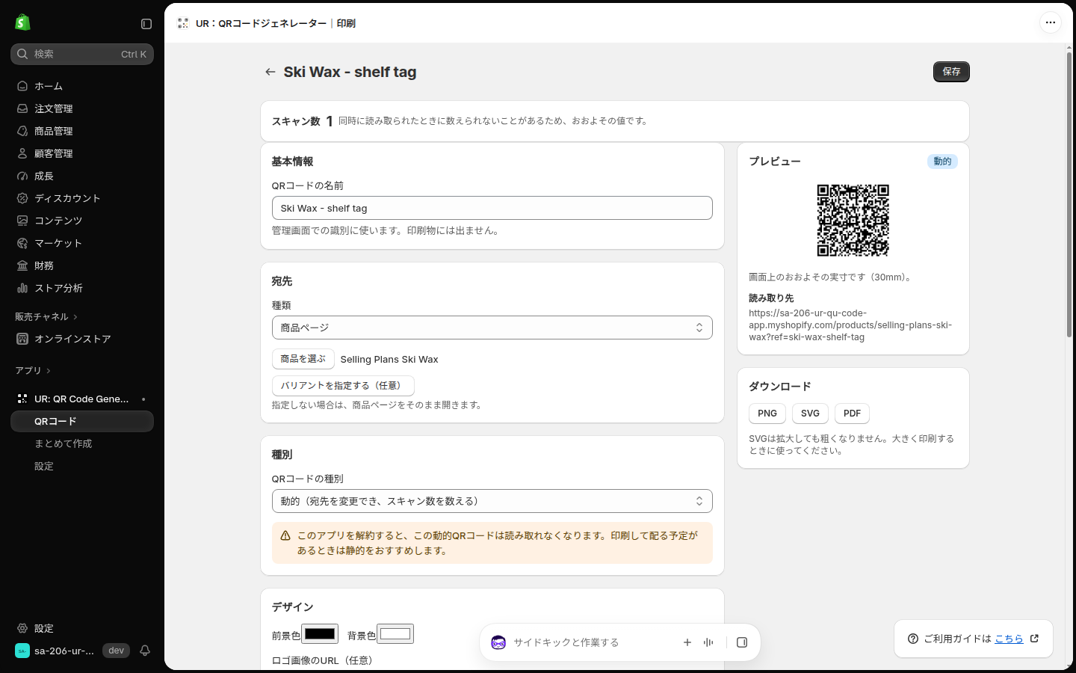Screen dimensions: 1076x673
Task: Open オンラインストア sales channel
Action: click(x=82, y=339)
